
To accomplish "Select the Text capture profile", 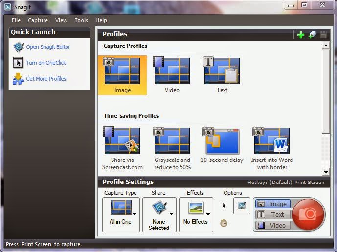I will (222, 75).
